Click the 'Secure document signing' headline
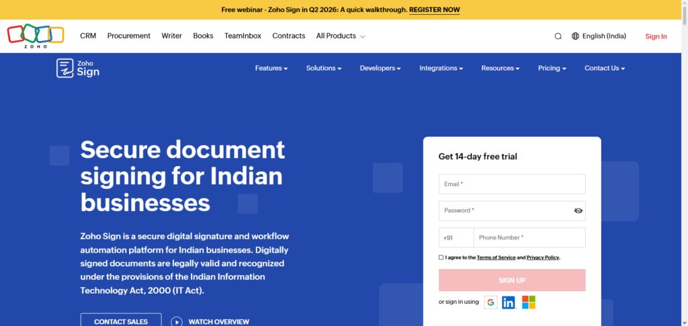 pos(183,176)
